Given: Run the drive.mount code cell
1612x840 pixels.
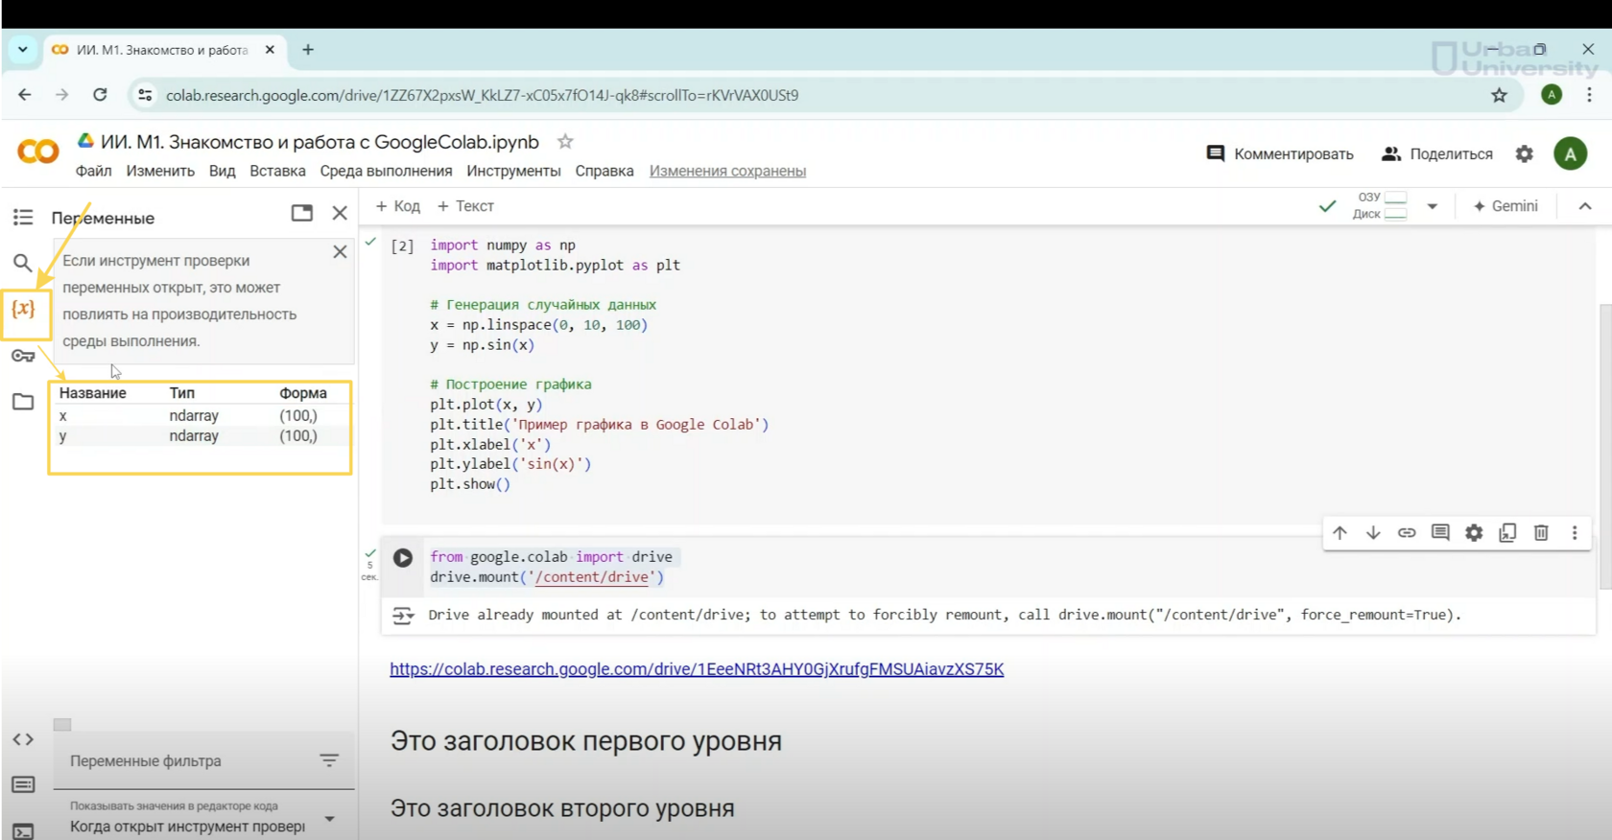Looking at the screenshot, I should [403, 558].
